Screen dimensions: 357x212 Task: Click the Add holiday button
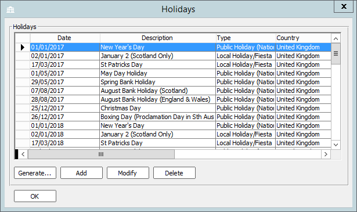(x=81, y=173)
